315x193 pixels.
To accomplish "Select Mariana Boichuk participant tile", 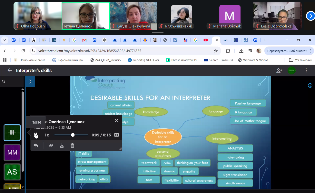I will [229, 16].
